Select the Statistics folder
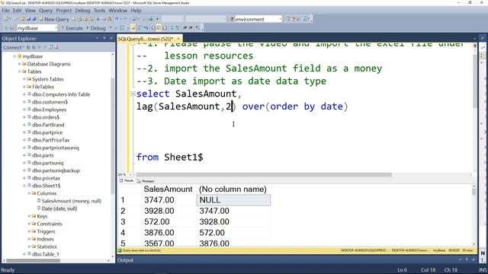This screenshot has width=488, height=274. [47, 247]
